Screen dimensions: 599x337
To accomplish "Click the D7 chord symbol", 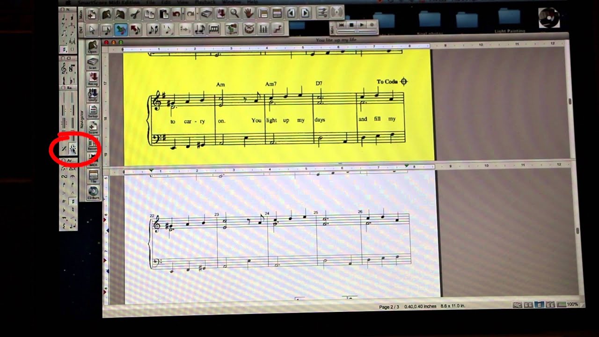I will click(319, 83).
